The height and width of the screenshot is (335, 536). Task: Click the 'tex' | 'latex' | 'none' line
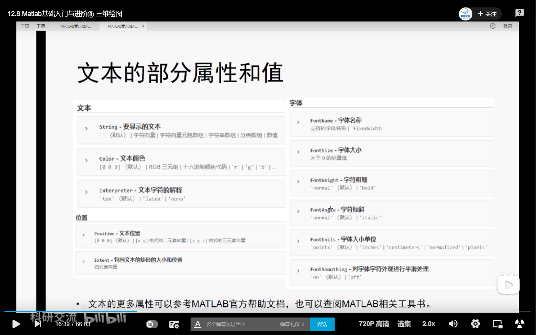(143, 199)
